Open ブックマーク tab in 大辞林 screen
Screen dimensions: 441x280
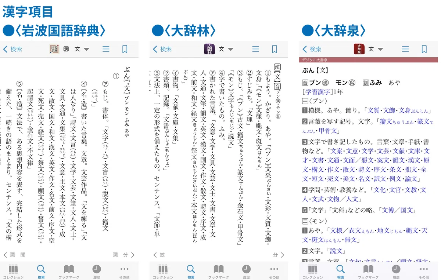pyautogui.click(x=218, y=272)
